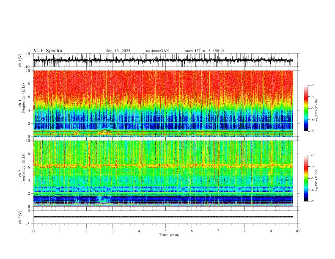The height and width of the screenshot is (259, 335).
Task: Click the "ch.3(V)" axis label
Action: (20, 217)
